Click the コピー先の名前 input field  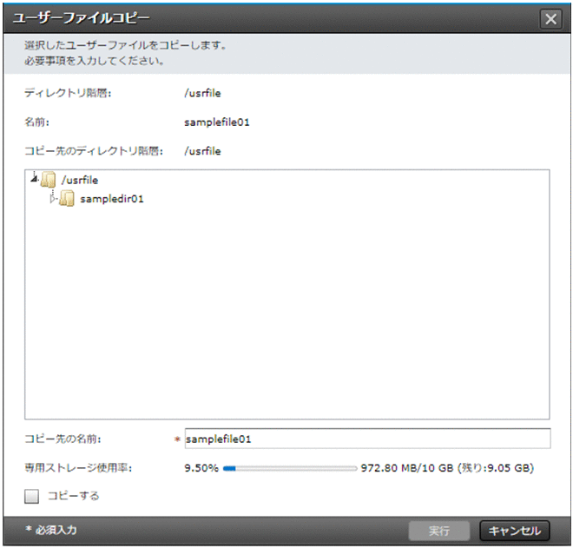(x=367, y=439)
